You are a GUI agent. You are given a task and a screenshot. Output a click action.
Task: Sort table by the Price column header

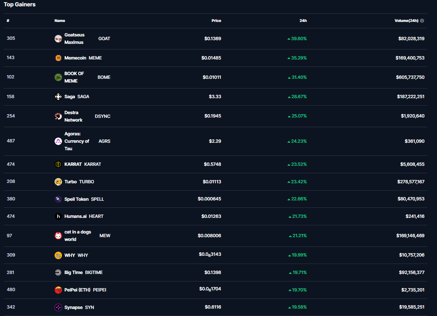(x=216, y=21)
